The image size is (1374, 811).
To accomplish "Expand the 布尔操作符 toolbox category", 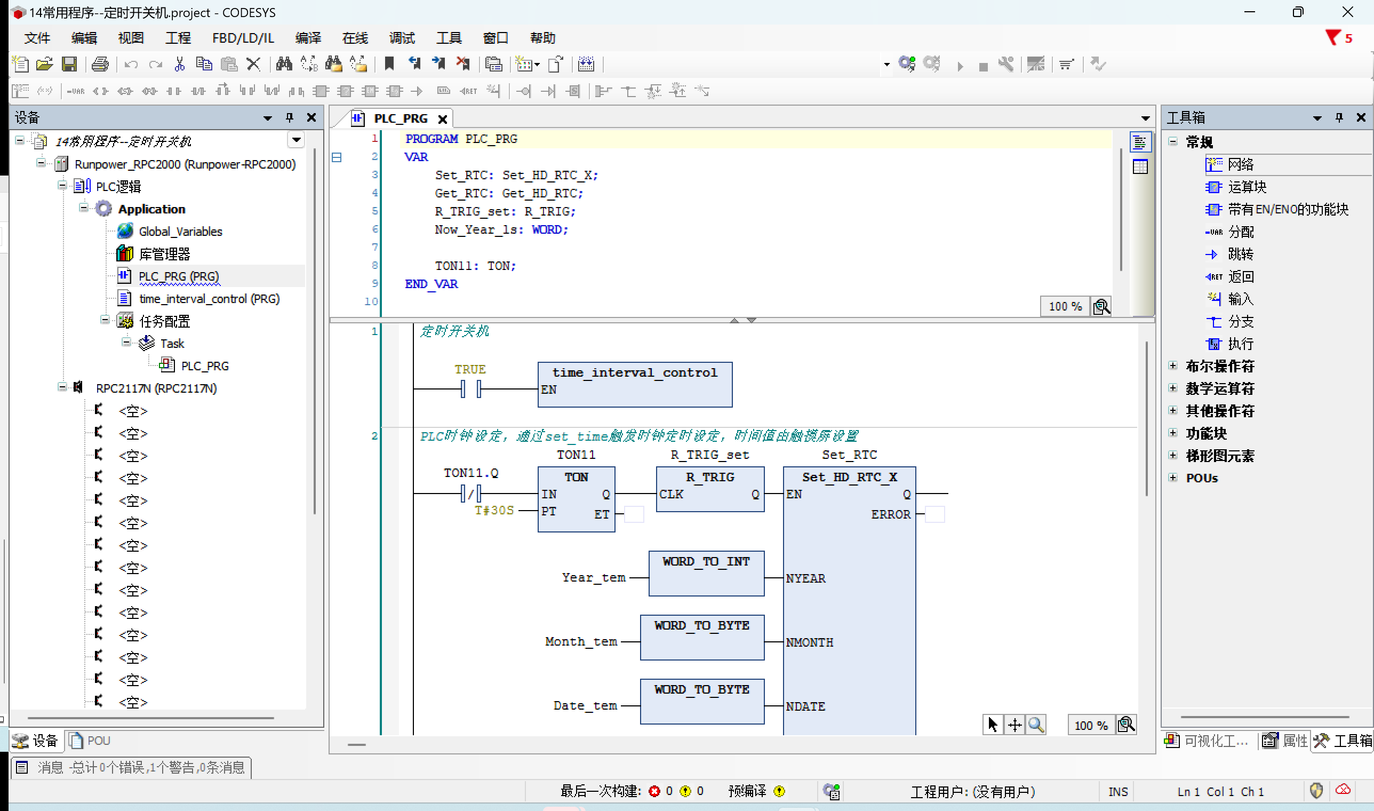I will click(1172, 365).
